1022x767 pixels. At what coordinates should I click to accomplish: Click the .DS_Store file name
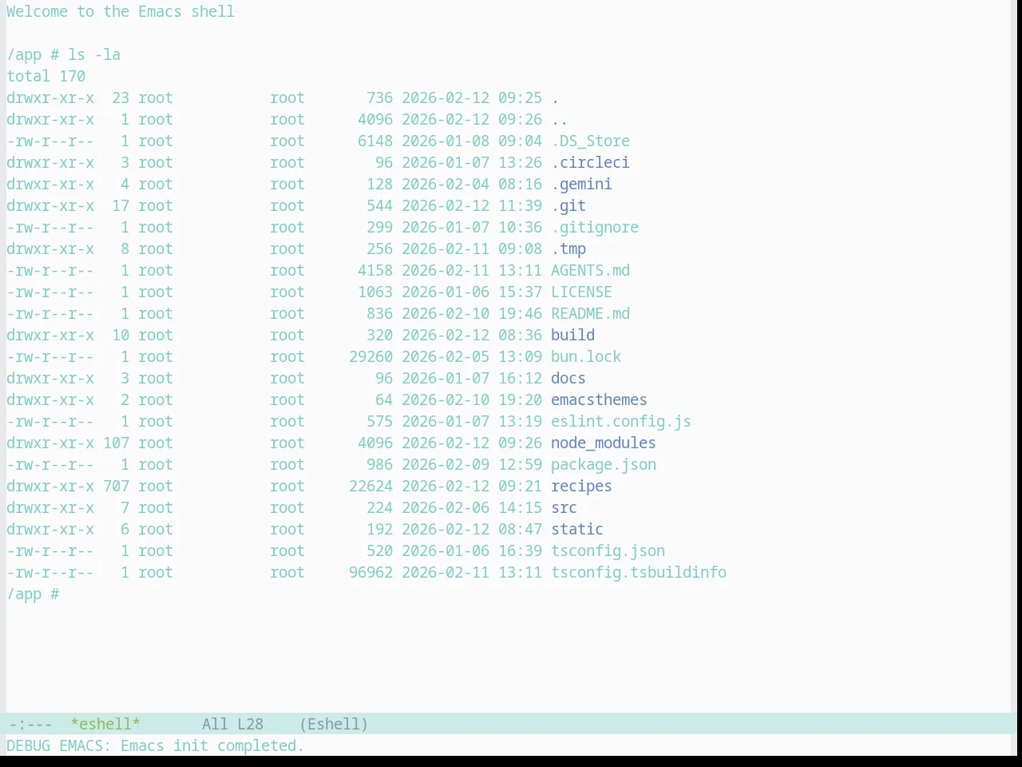click(590, 141)
